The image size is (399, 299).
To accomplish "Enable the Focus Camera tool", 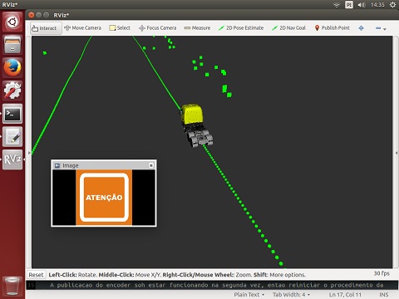I will (157, 28).
